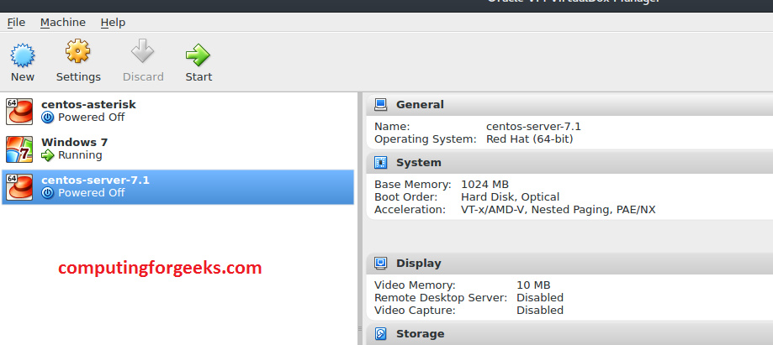773x345 pixels.
Task: Click the Start button label
Action: pyautogui.click(x=199, y=76)
